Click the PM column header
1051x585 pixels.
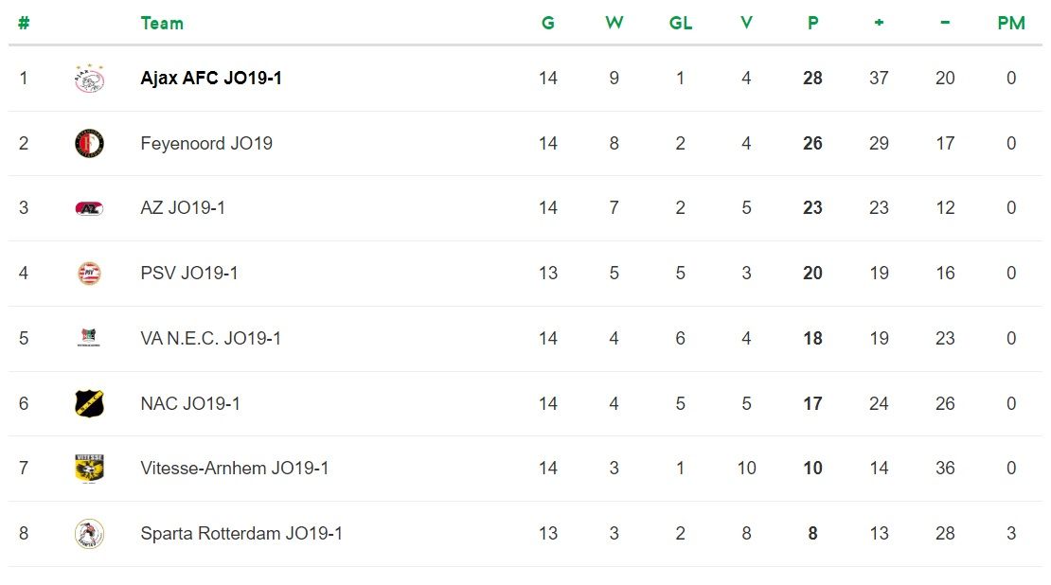point(1011,24)
